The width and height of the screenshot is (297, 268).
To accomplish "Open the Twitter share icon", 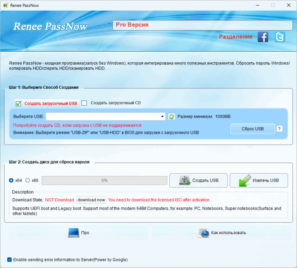I will point(280,37).
